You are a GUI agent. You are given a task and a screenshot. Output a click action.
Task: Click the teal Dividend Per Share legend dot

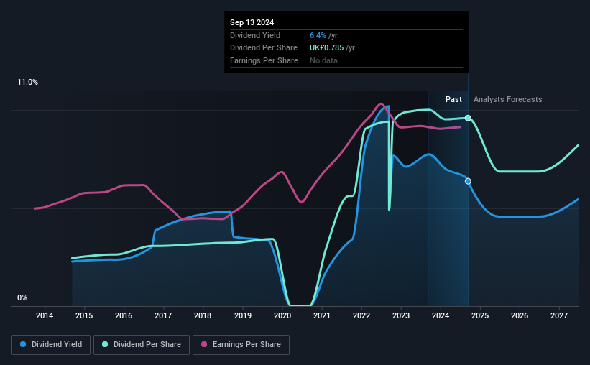(x=105, y=344)
